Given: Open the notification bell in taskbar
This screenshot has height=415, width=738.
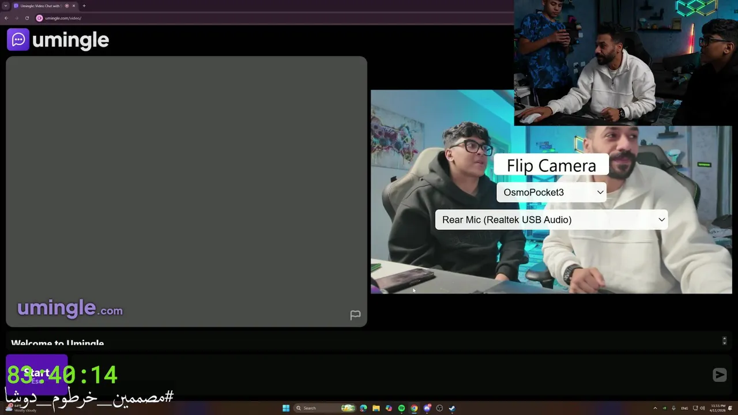Looking at the screenshot, I should (730, 408).
